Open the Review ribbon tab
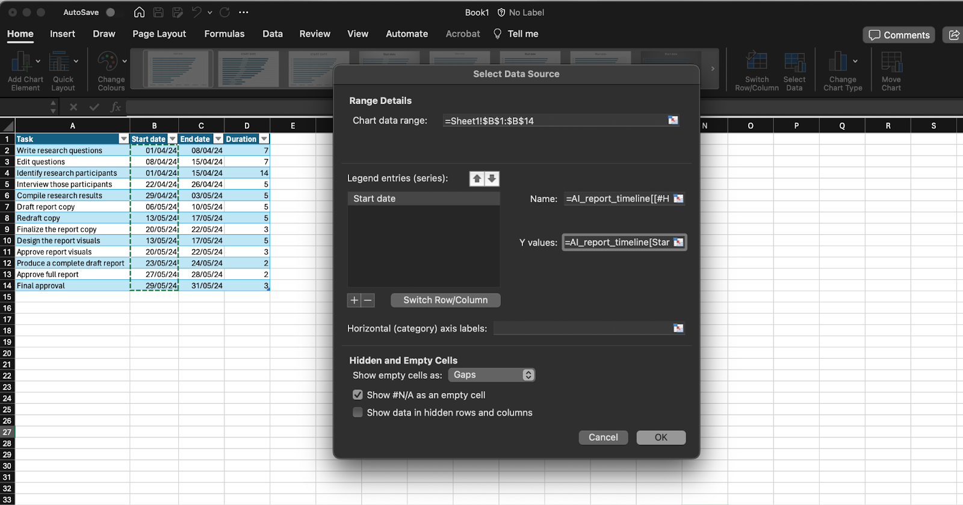Screen dimensions: 963x505 point(315,34)
